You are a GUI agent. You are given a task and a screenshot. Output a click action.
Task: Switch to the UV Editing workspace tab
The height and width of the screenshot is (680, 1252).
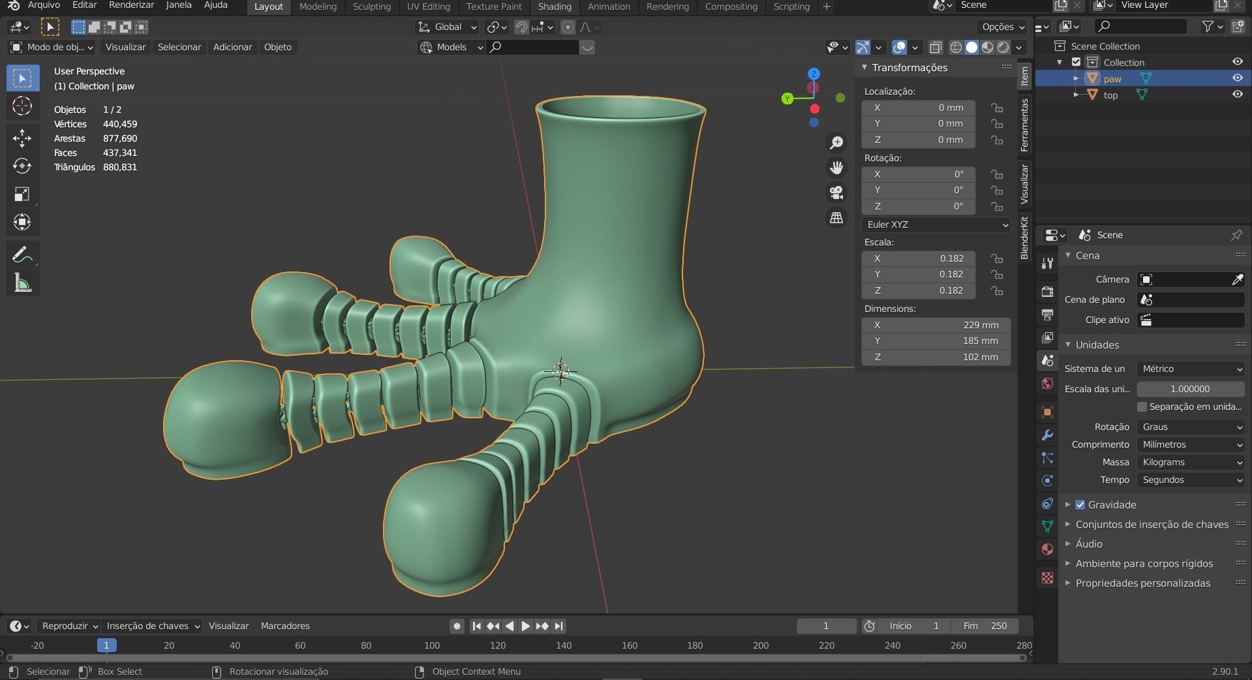point(428,7)
